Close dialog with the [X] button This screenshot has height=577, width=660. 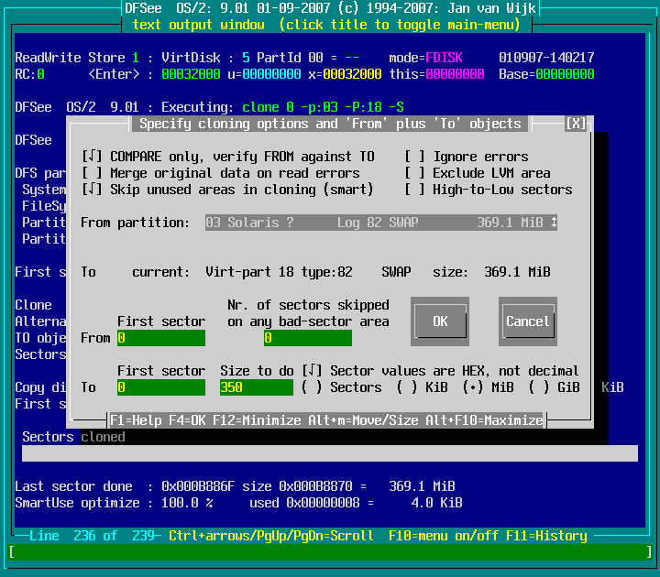pos(576,124)
